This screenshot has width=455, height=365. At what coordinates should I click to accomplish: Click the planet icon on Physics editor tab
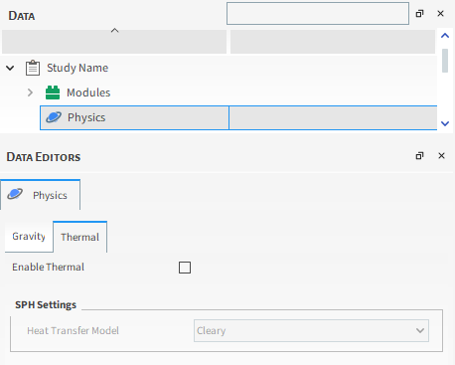[15, 194]
